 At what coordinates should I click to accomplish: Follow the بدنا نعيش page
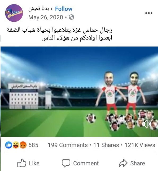pyautogui.click(x=64, y=9)
